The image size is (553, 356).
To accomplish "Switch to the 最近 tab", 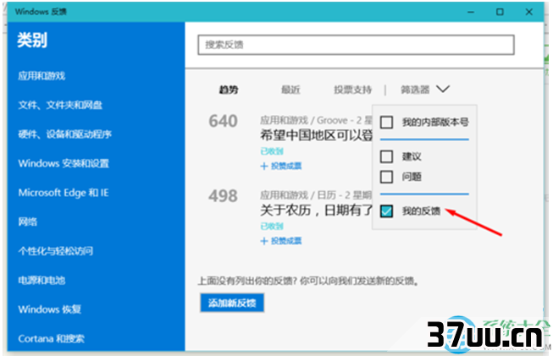I will [x=290, y=90].
